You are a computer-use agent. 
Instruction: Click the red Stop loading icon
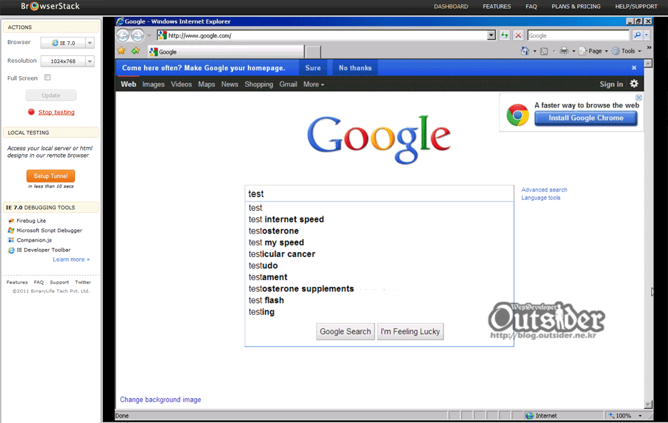coord(518,35)
